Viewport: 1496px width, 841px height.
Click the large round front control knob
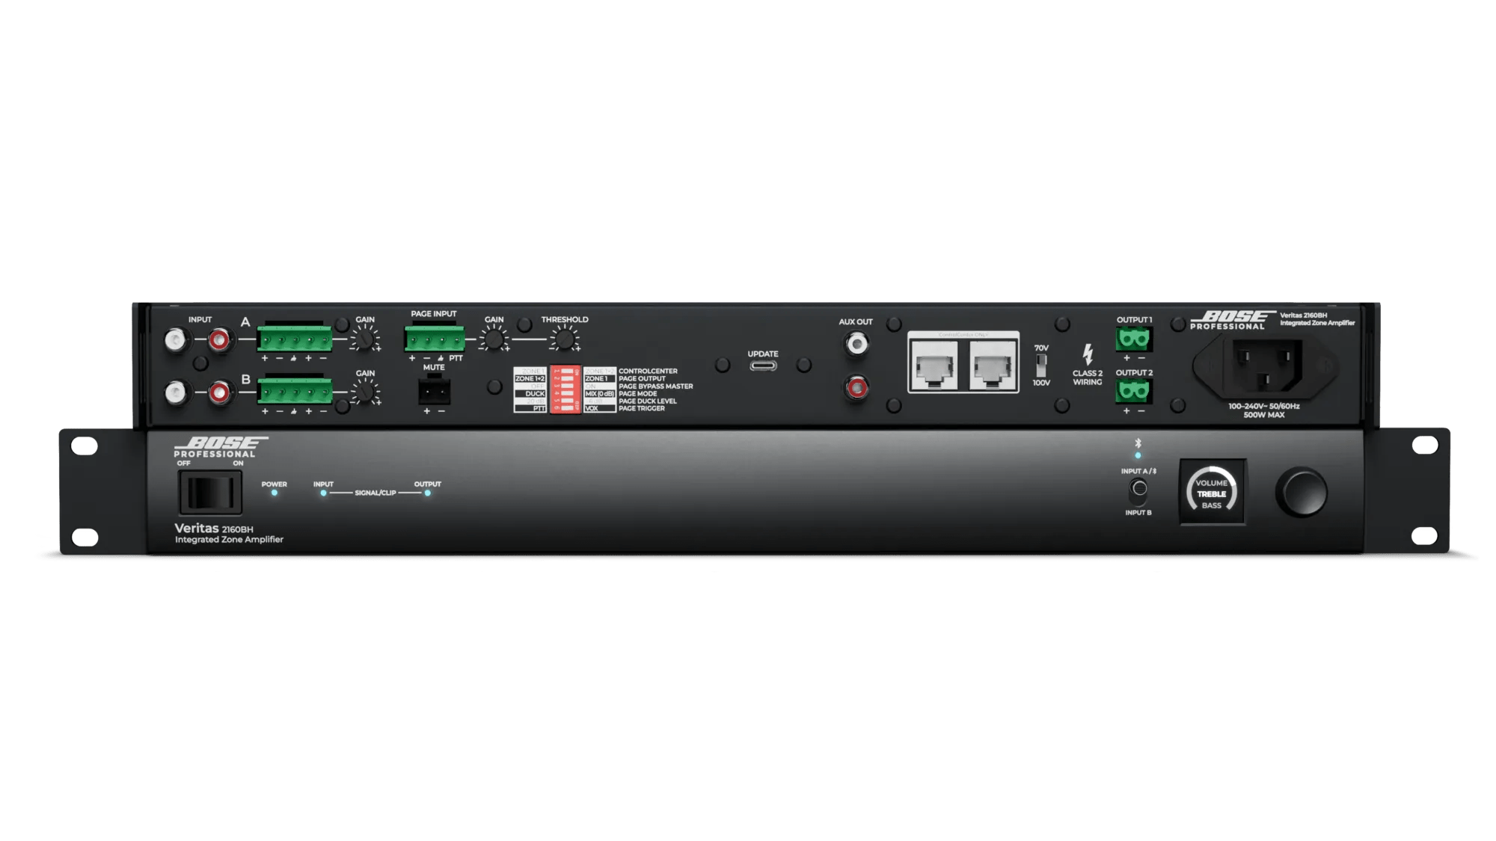pyautogui.click(x=1302, y=493)
